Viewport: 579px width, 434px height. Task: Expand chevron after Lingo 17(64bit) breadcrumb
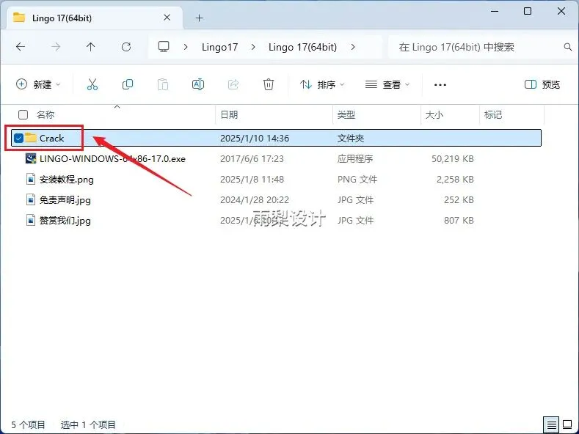click(x=353, y=47)
